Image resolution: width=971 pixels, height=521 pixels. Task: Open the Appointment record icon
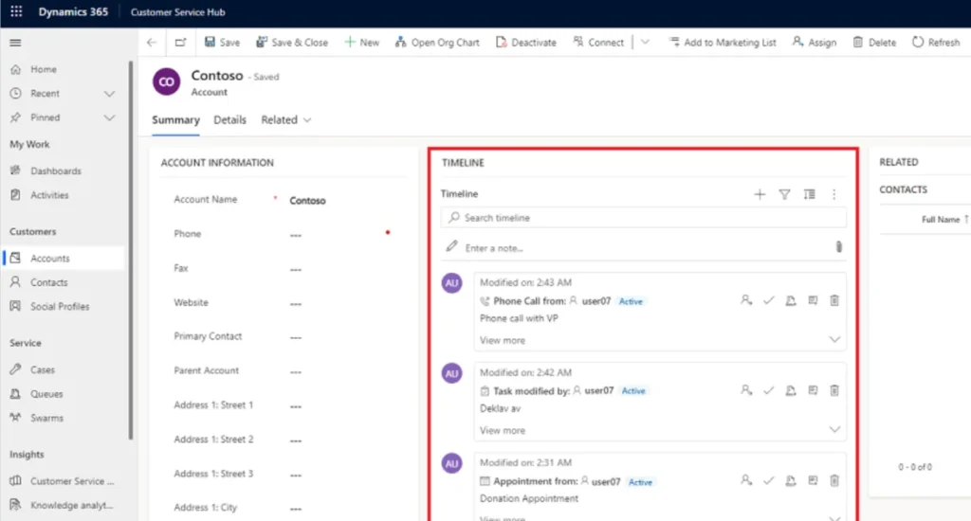[813, 480]
